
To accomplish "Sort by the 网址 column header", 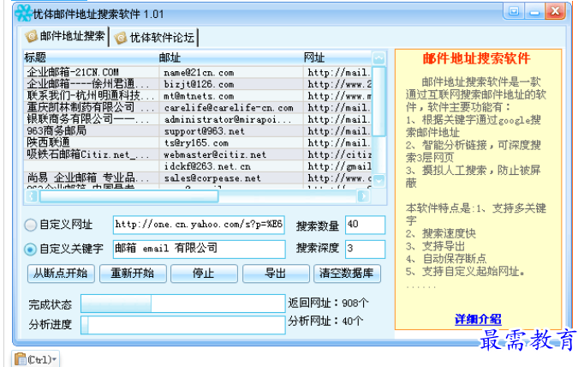I will click(x=337, y=57).
